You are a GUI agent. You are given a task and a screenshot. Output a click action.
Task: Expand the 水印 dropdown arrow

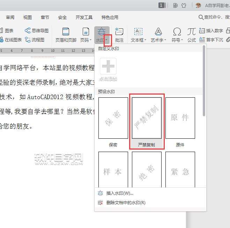106,40
